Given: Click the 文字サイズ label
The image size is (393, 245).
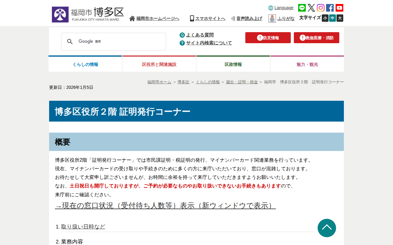Looking at the screenshot, I should (310, 18).
